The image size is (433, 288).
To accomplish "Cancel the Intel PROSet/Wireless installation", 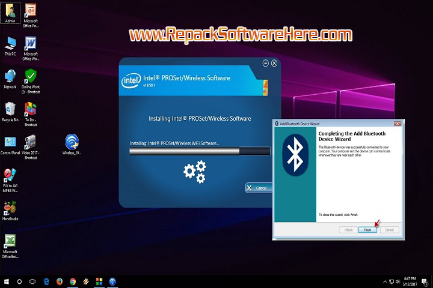I will tap(259, 188).
